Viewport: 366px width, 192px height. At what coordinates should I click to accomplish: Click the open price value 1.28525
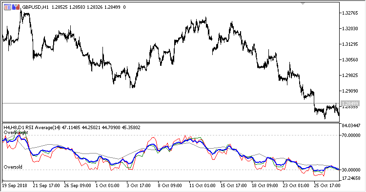click(60, 7)
